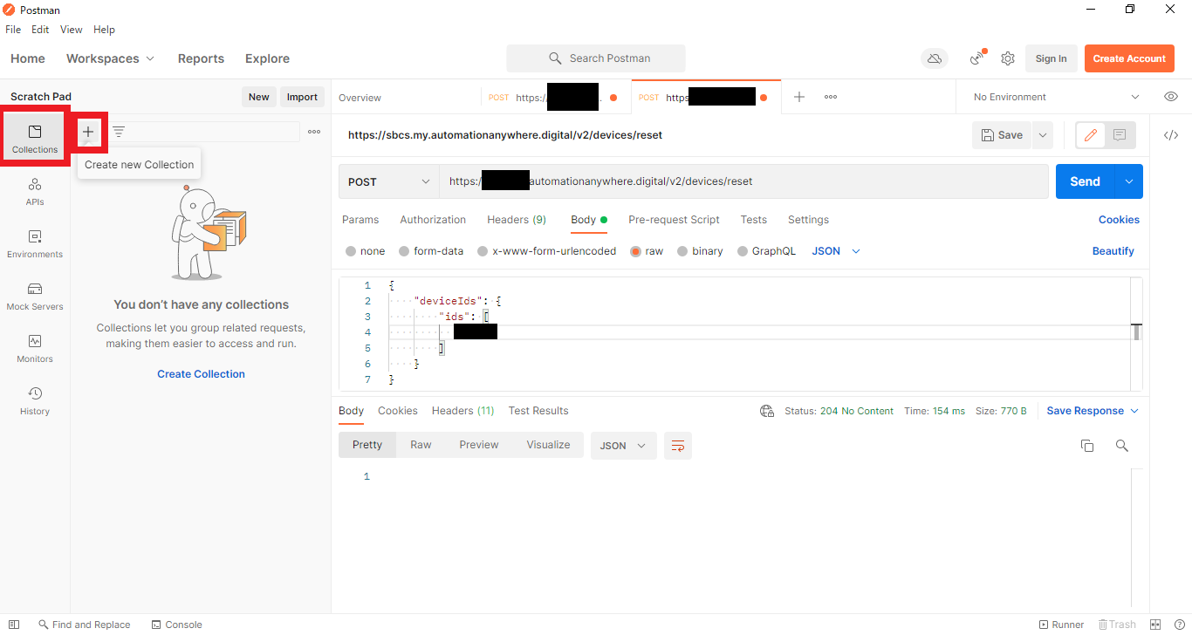
Task: Open the POST method dropdown
Action: [389, 181]
